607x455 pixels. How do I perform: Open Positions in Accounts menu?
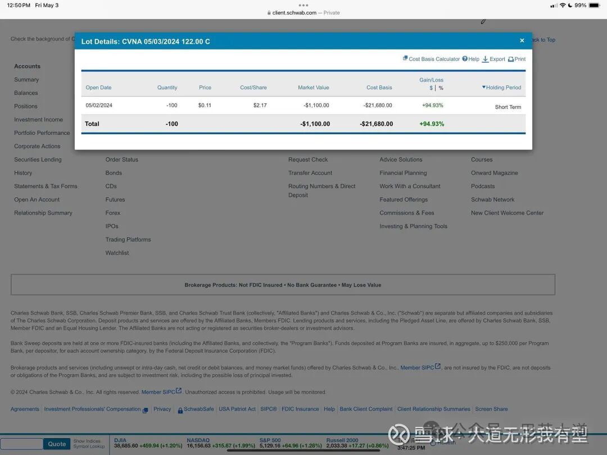point(26,106)
